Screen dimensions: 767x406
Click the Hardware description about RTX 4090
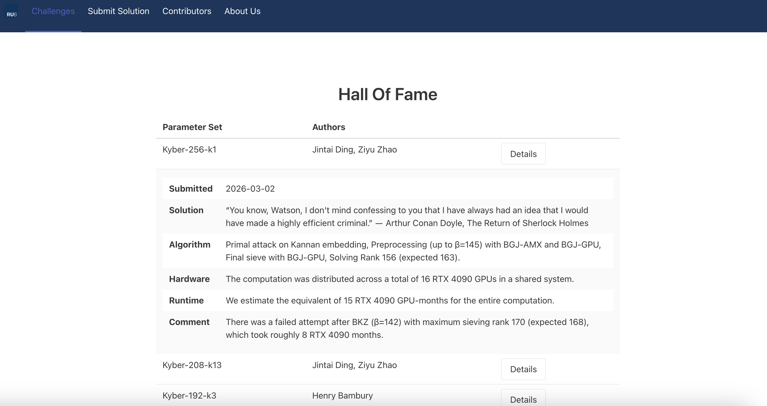399,279
